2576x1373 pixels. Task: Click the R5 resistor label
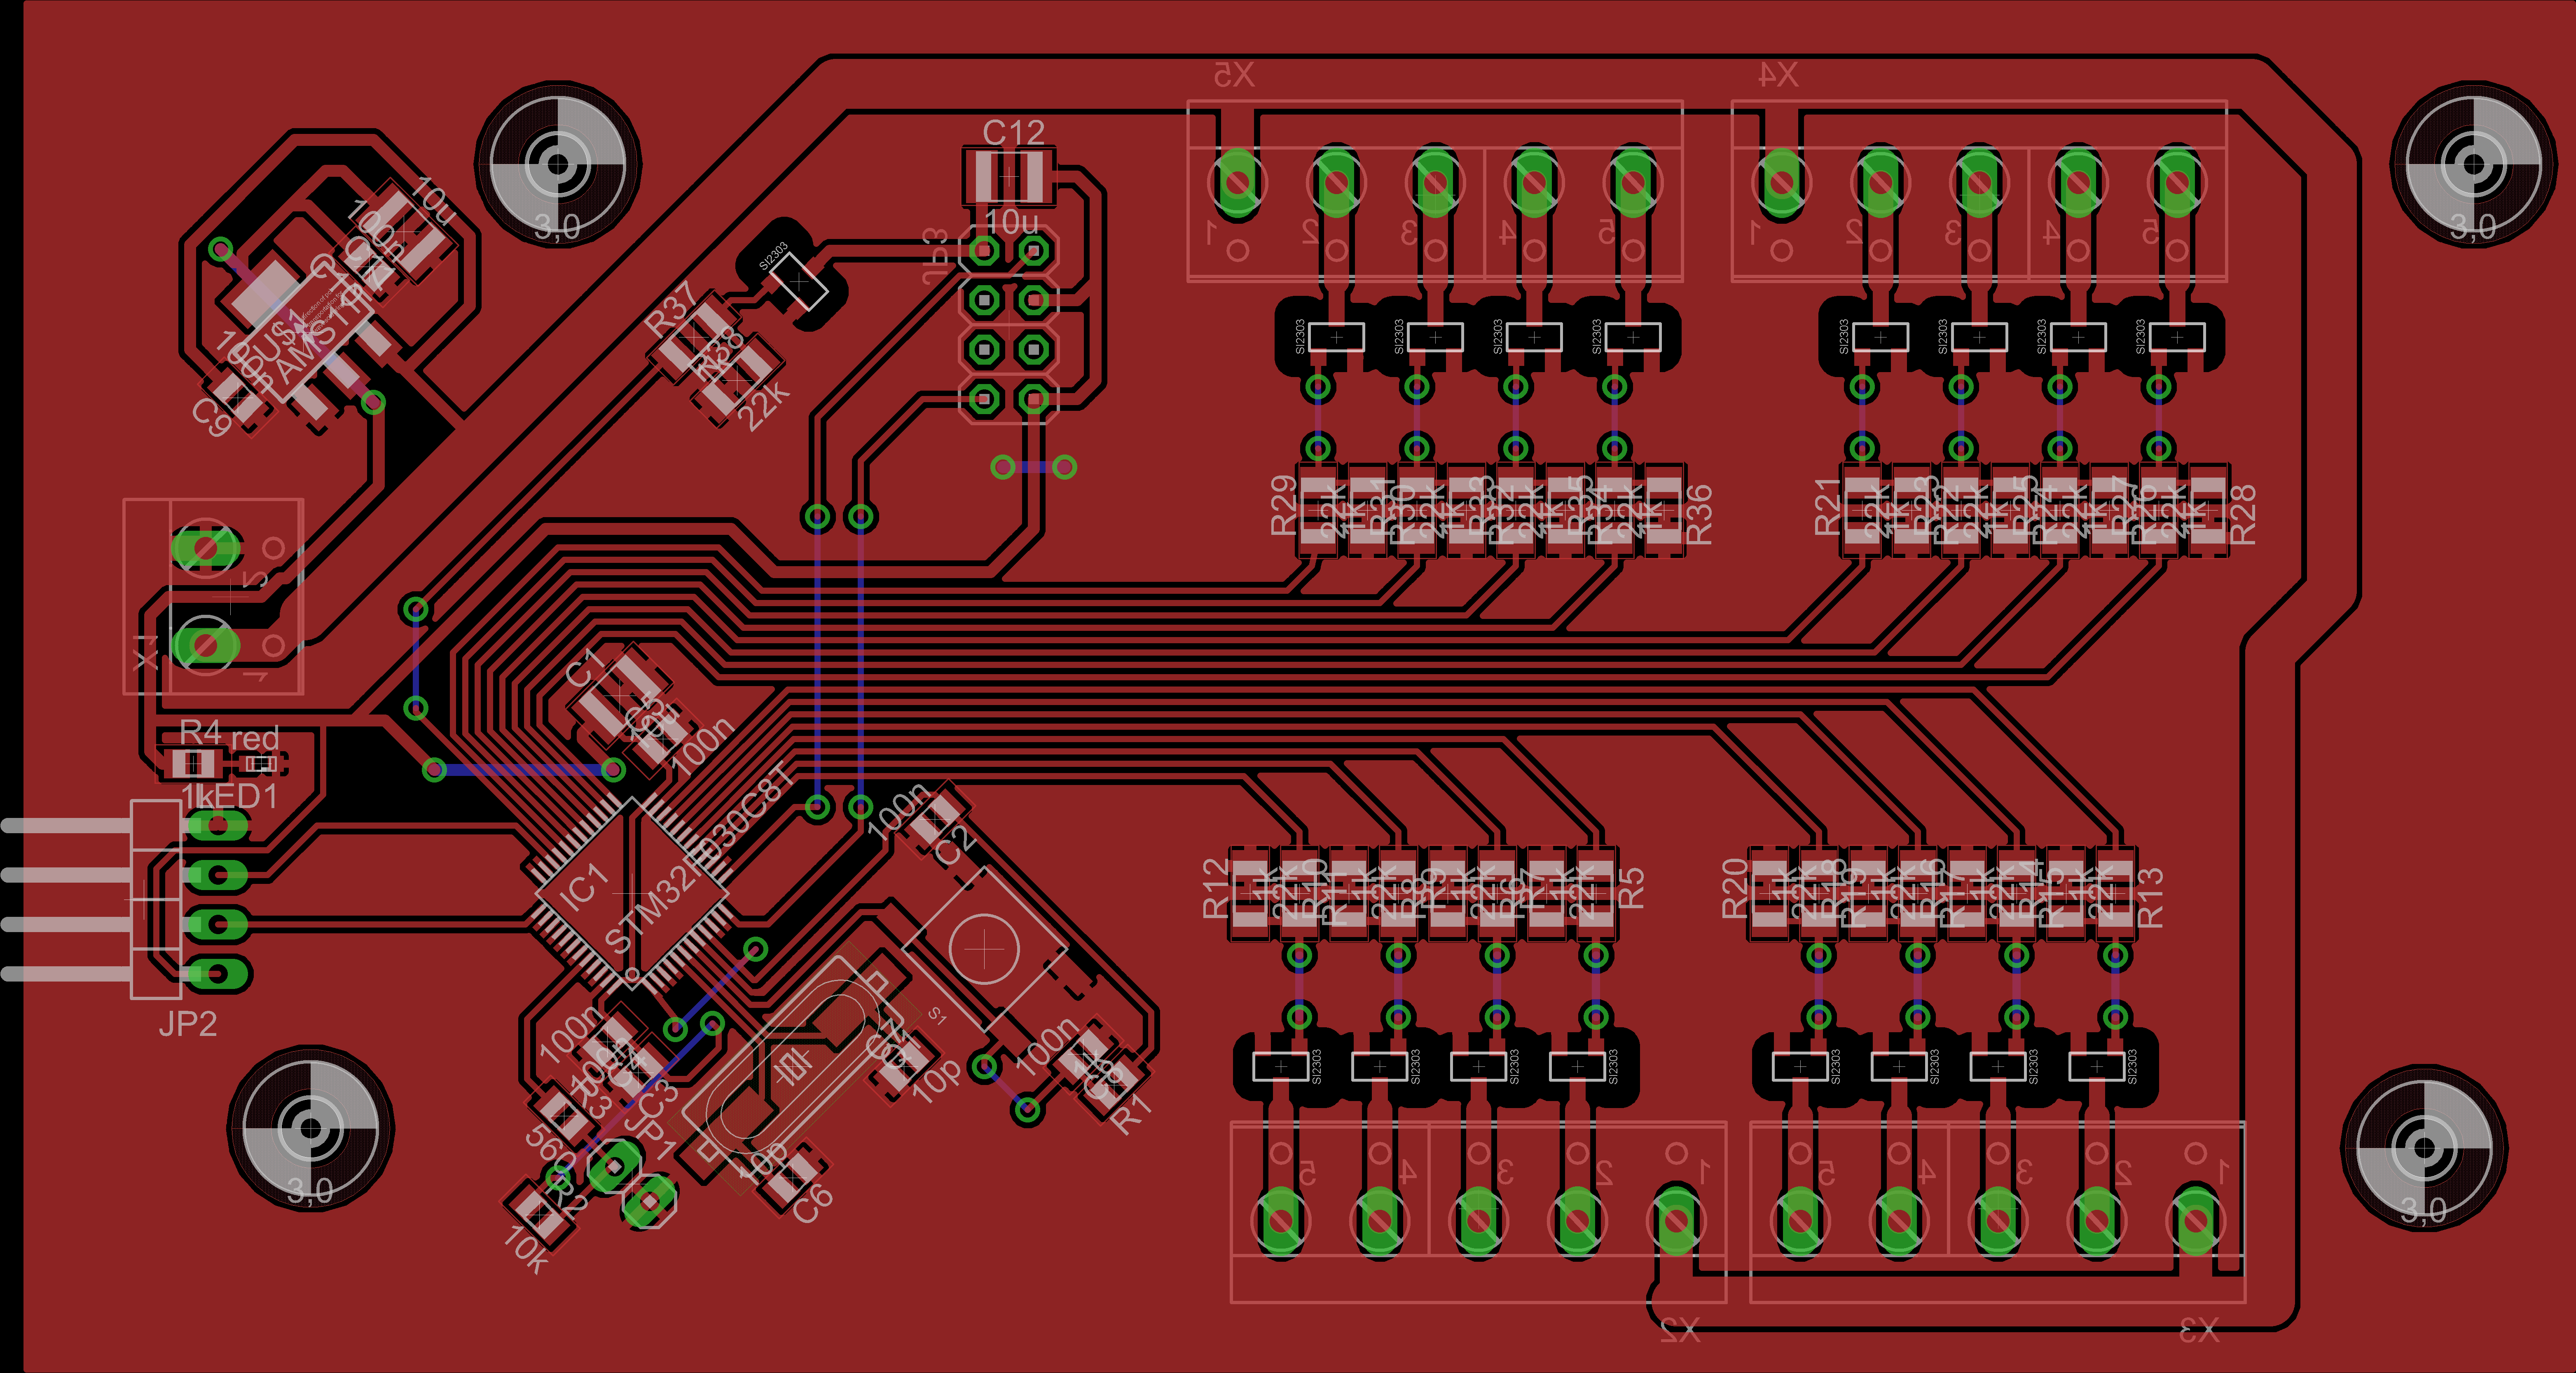pyautogui.click(x=1631, y=888)
